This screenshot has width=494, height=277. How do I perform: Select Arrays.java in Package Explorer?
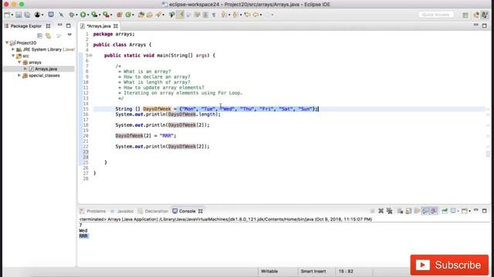pos(46,68)
